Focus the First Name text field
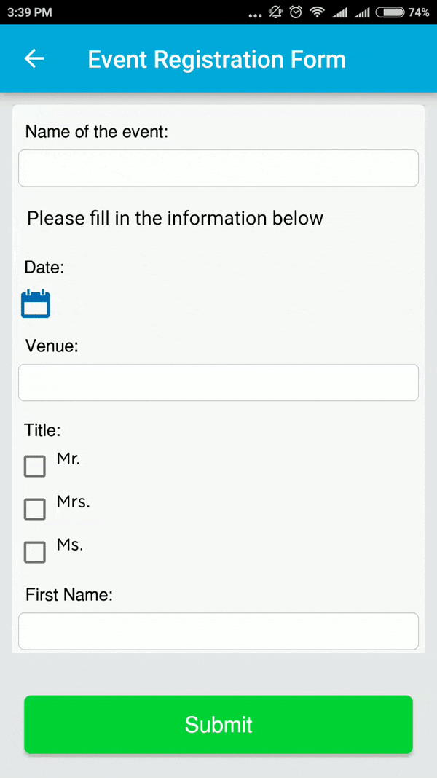Viewport: 437px width, 778px height. point(219,631)
